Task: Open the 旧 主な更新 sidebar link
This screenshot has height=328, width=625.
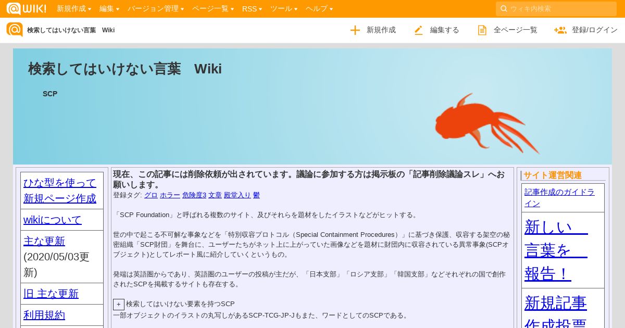Action: coord(51,294)
